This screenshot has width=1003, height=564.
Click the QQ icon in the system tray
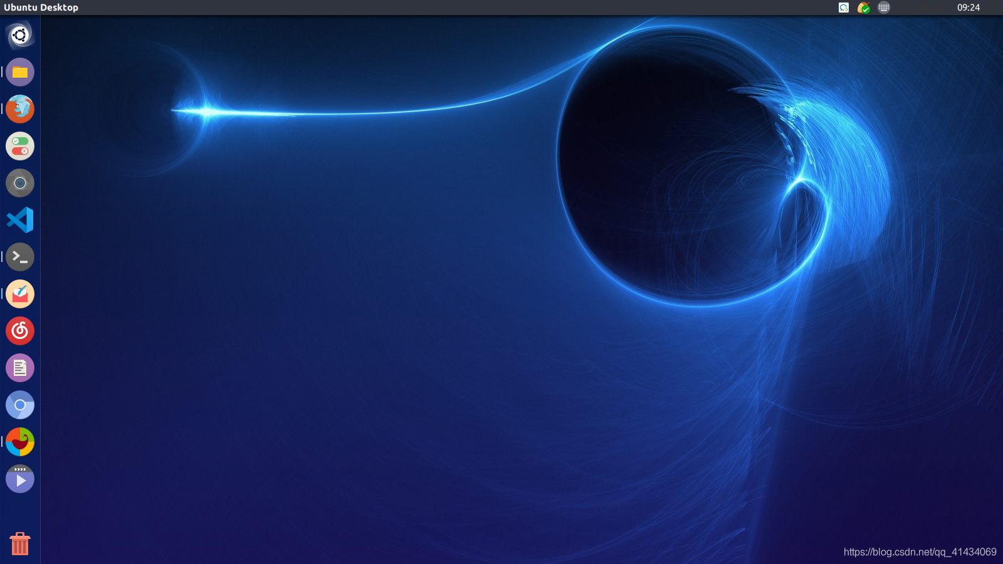point(844,8)
